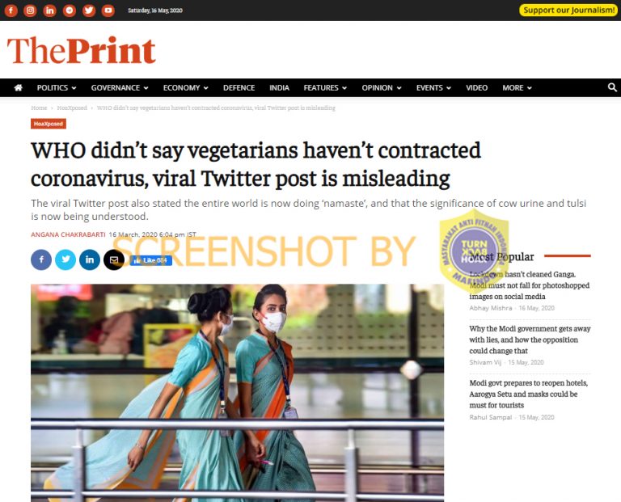
Task: Open Instagram icon in top bar
Action: click(30, 11)
